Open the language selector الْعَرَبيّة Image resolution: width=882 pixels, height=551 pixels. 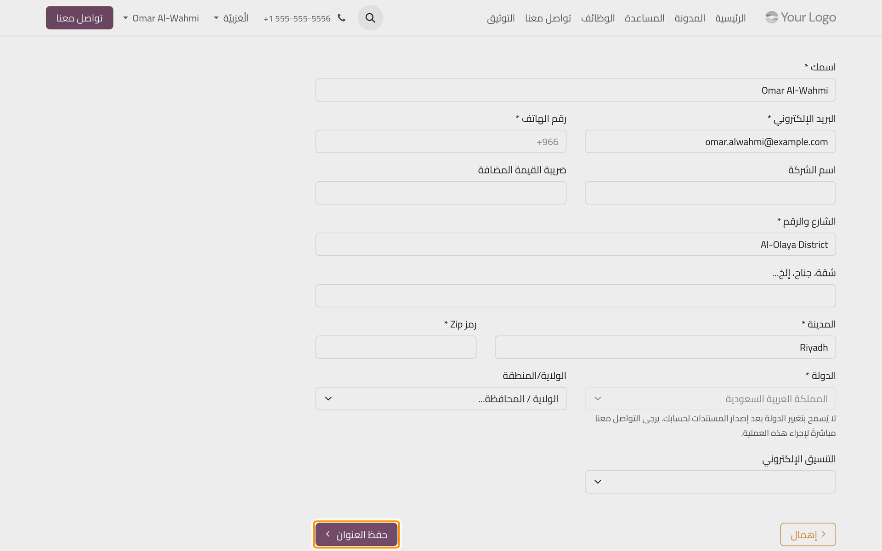231,18
